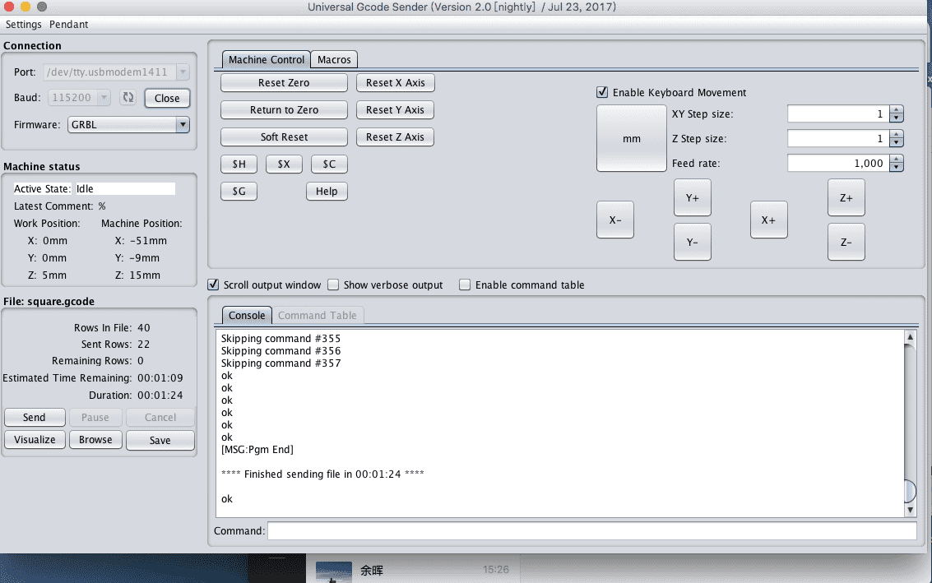Click 'Finished sending file' console line
This screenshot has width=932, height=583.
tap(322, 474)
